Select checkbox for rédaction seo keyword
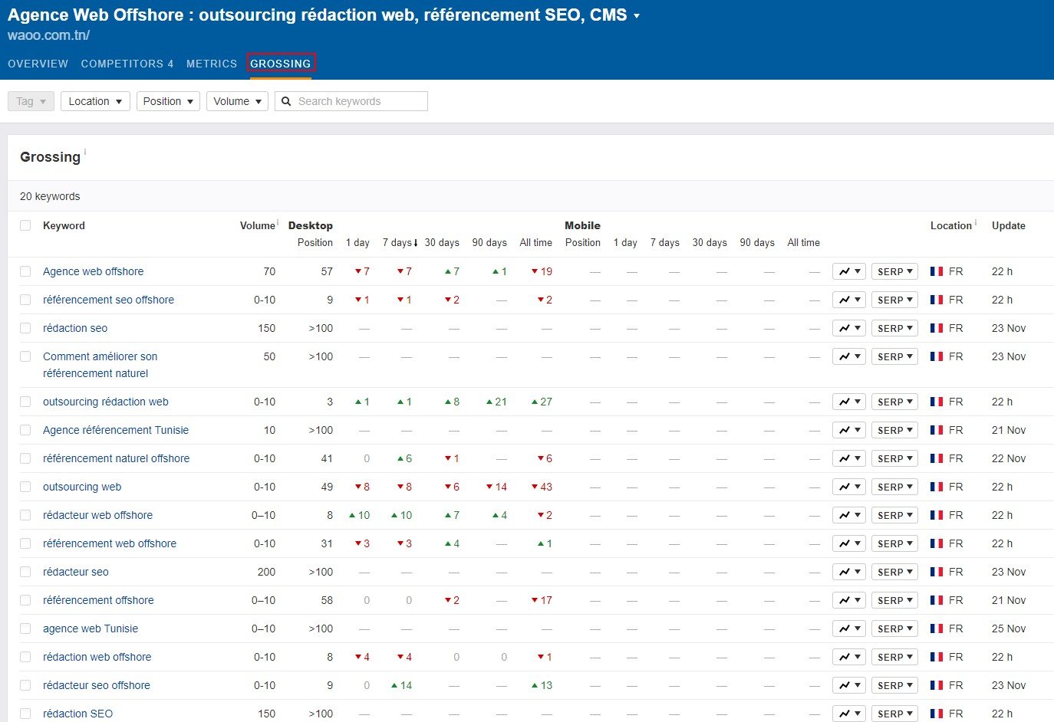The image size is (1054, 722). pos(25,328)
